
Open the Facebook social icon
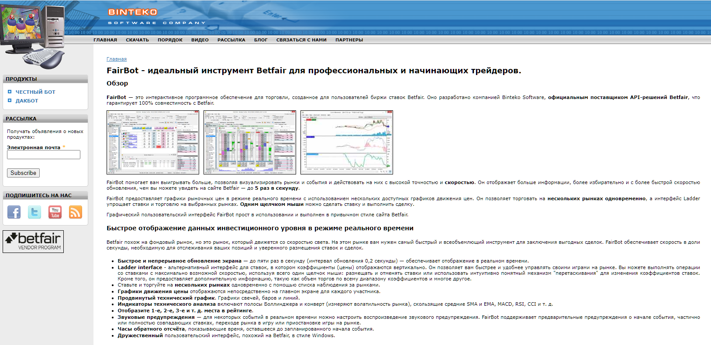pos(14,212)
